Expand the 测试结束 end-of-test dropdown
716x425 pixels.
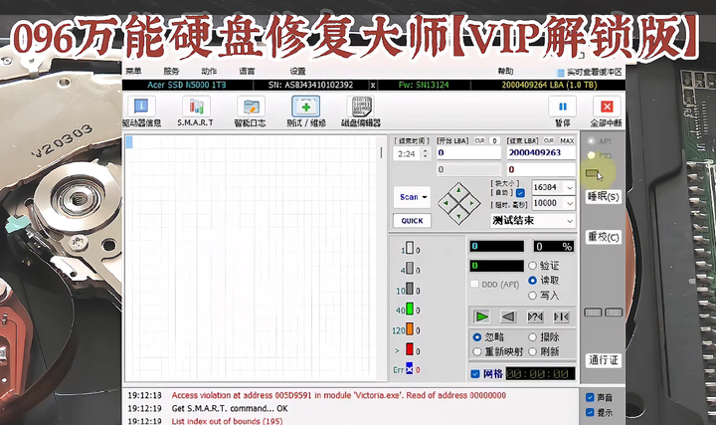tap(570, 221)
